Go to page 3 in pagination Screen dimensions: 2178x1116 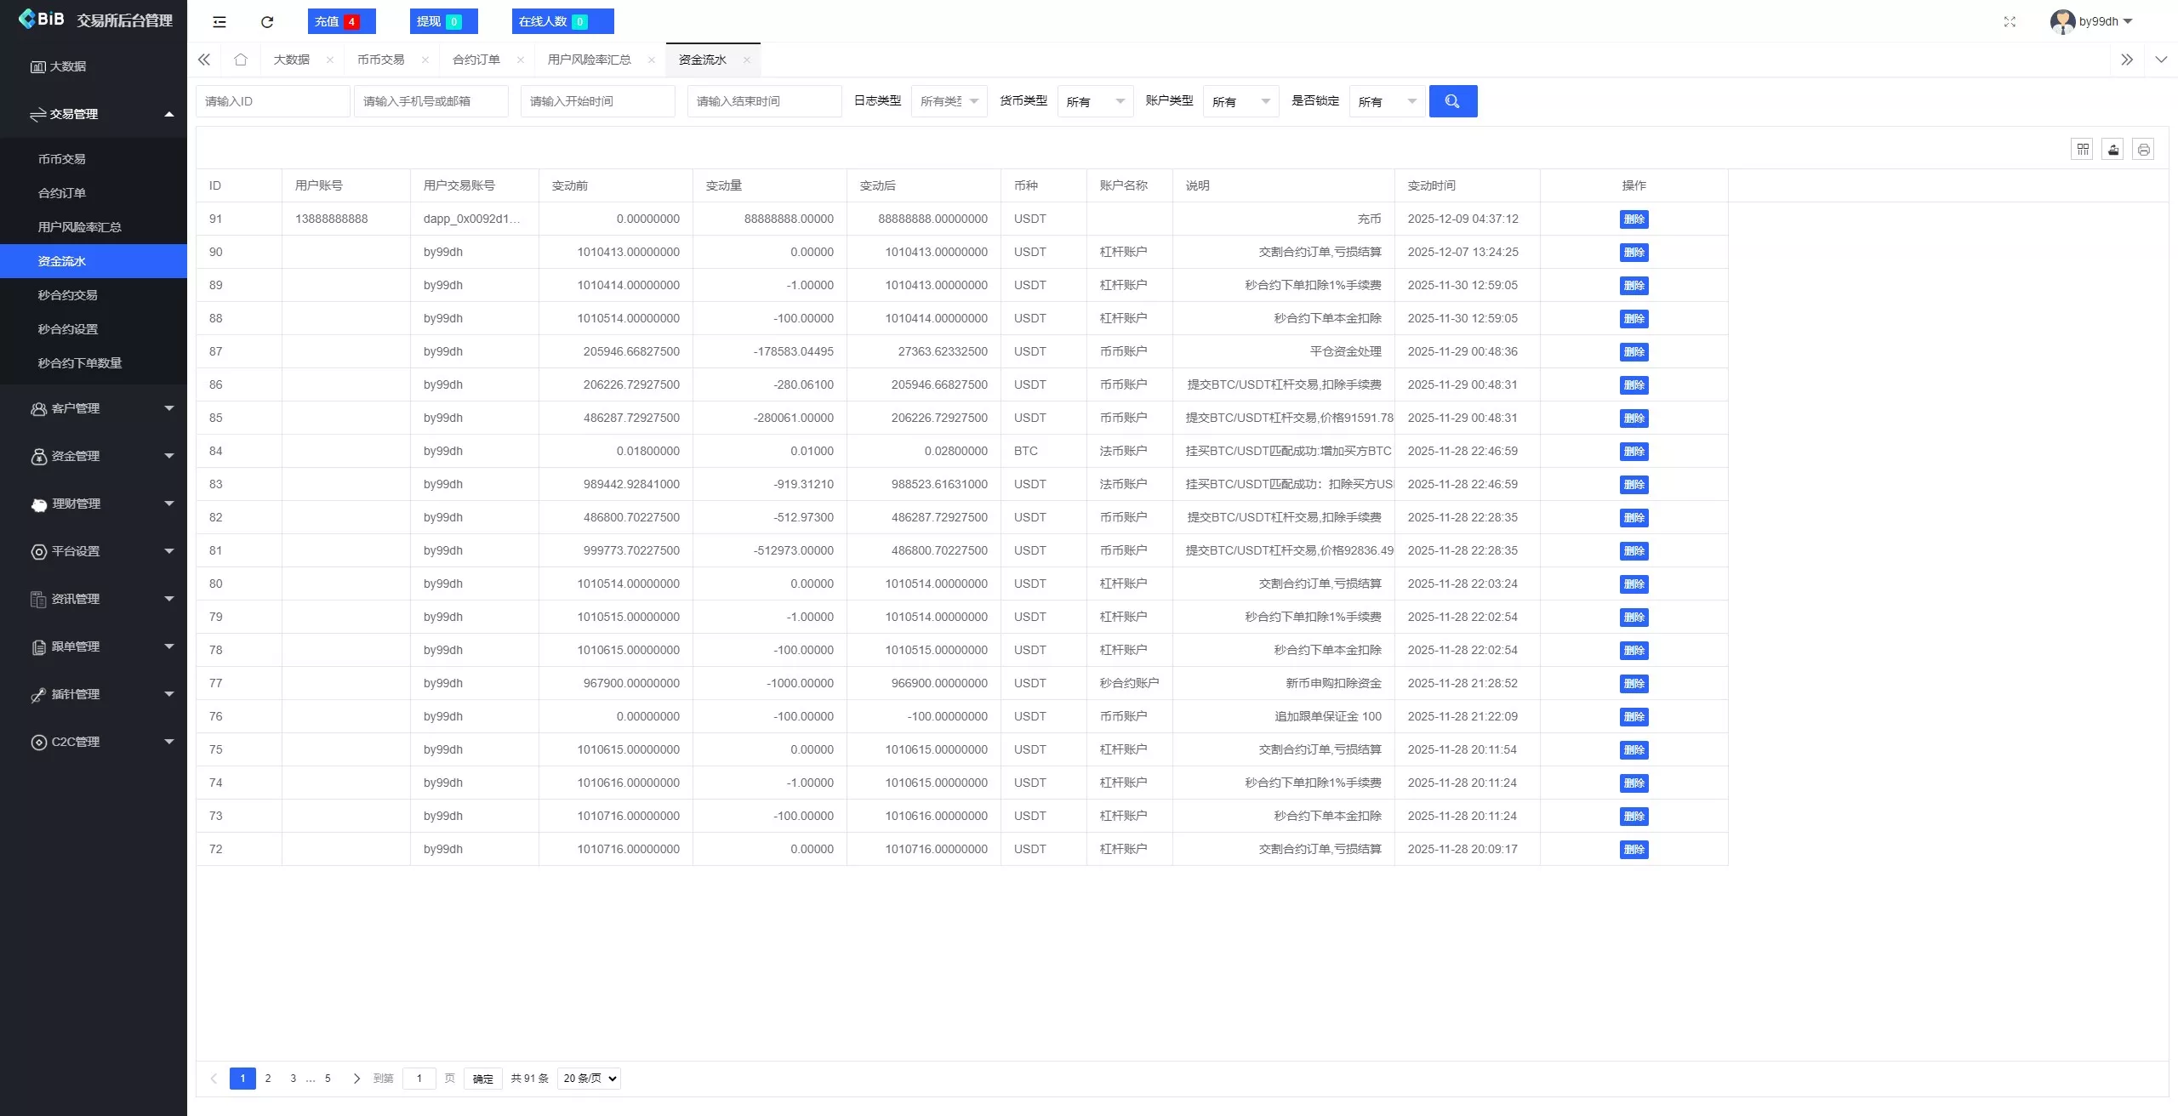(x=294, y=1078)
